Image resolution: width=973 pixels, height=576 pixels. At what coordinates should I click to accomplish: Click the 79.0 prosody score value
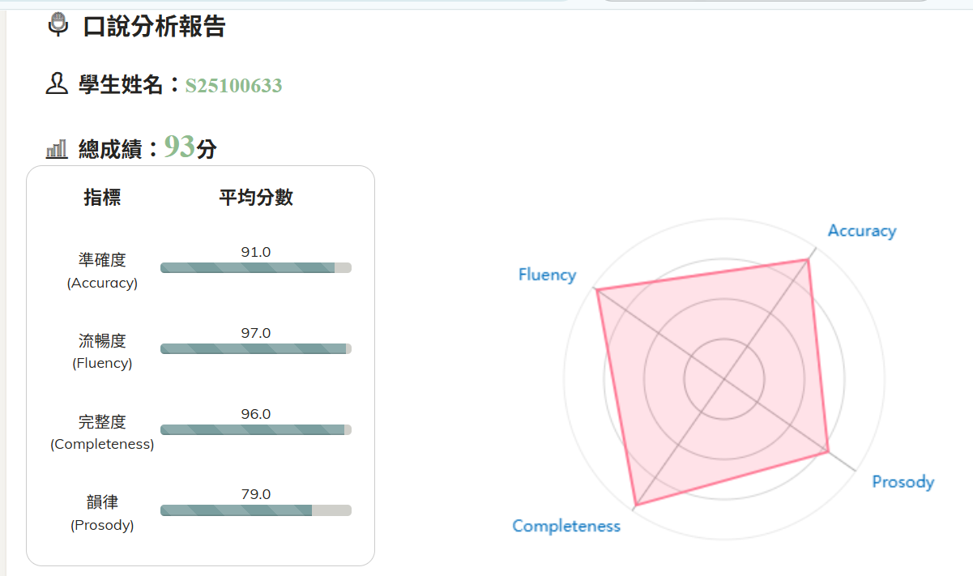[256, 494]
